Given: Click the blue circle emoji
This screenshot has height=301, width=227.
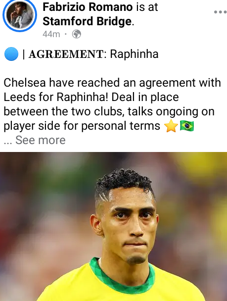Looking at the screenshot, I should coord(11,54).
